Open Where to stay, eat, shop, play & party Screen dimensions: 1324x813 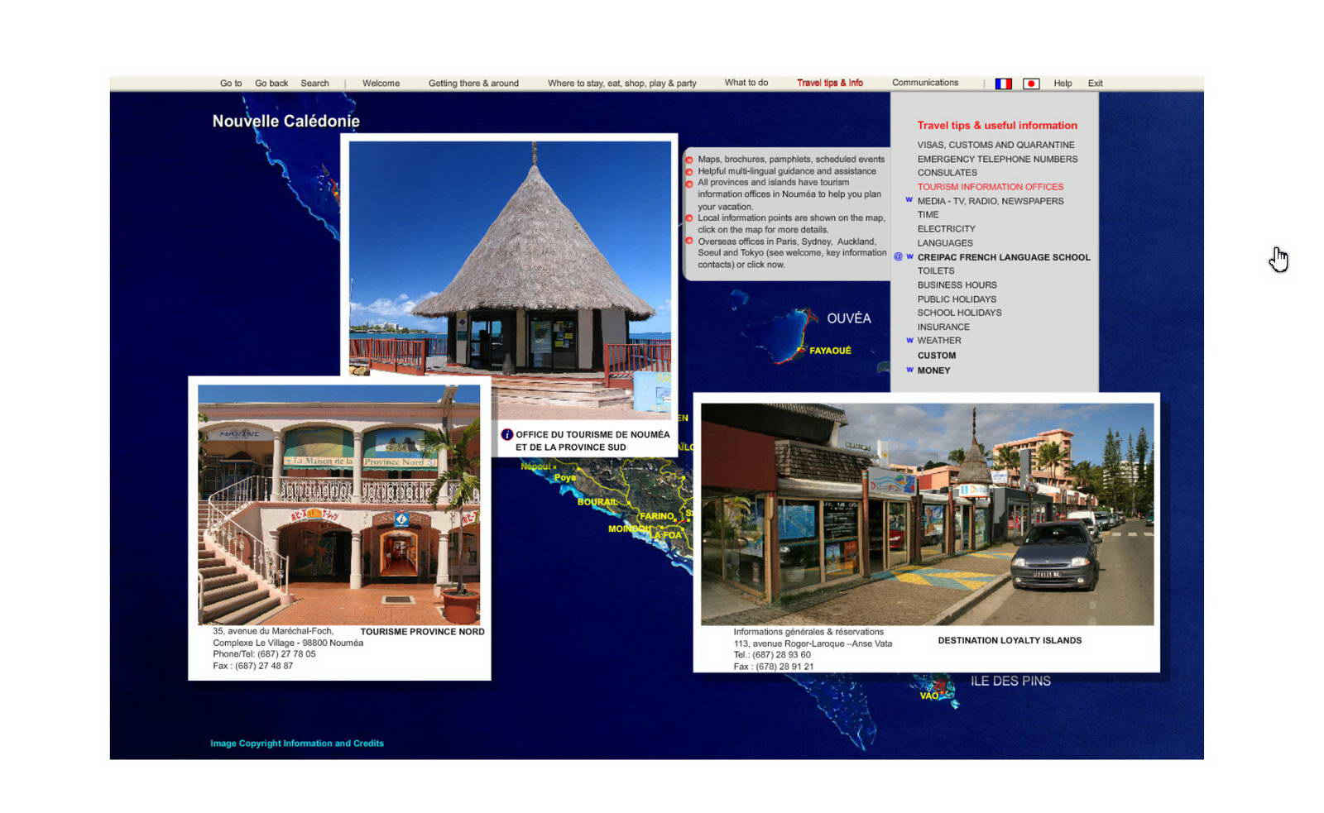coord(621,84)
